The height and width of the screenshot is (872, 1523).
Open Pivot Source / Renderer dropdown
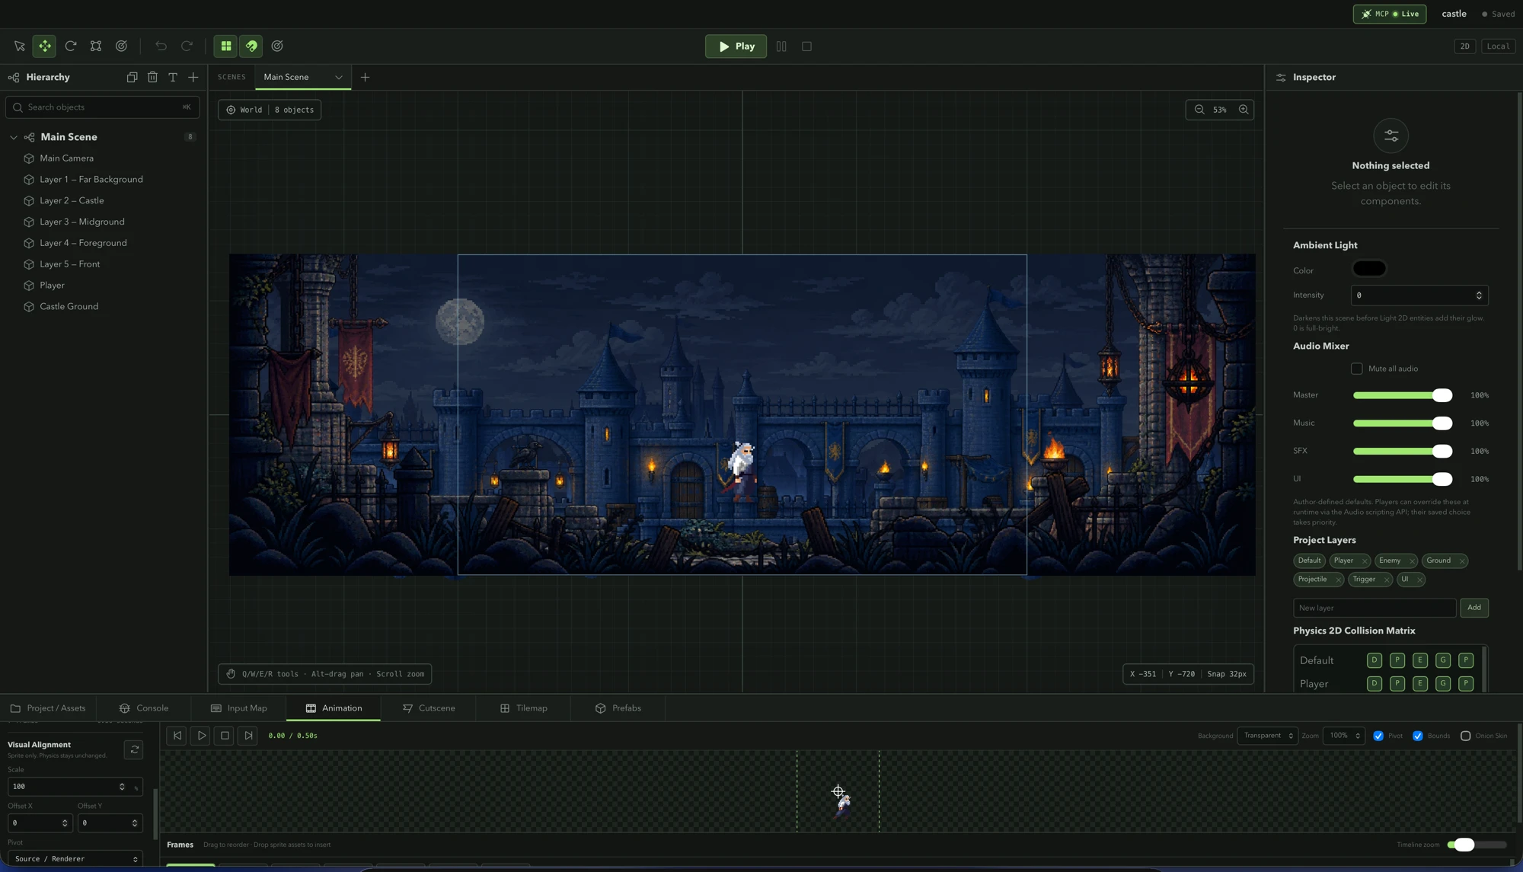pos(75,859)
